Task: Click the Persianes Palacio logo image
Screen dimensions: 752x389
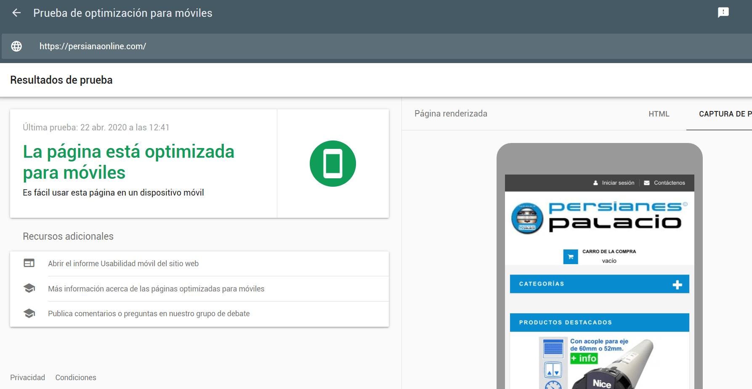Action: click(599, 218)
